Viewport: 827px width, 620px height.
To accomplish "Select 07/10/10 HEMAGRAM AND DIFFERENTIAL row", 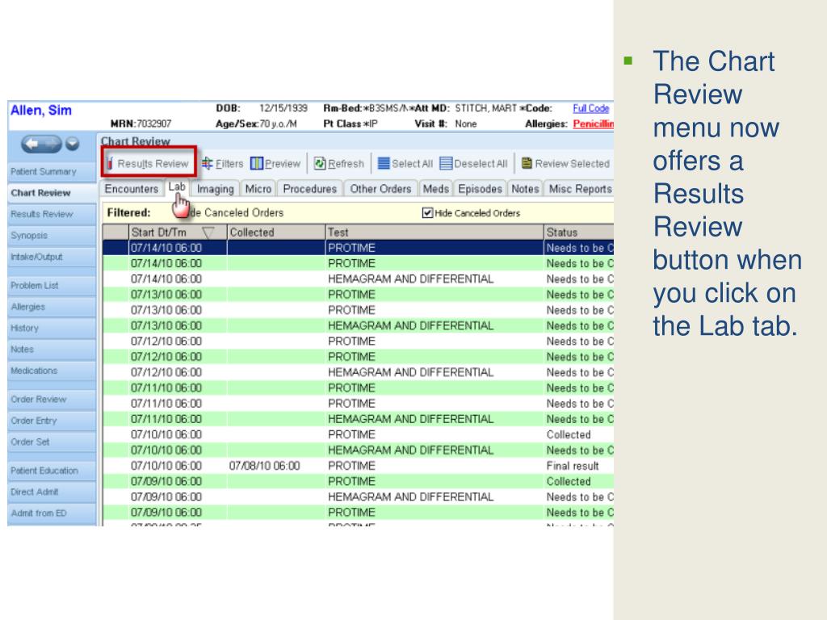I will pyautogui.click(x=358, y=450).
